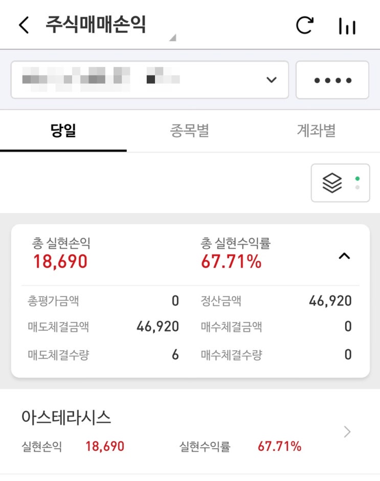
Task: Collapse the total realized profit summary
Action: (344, 256)
